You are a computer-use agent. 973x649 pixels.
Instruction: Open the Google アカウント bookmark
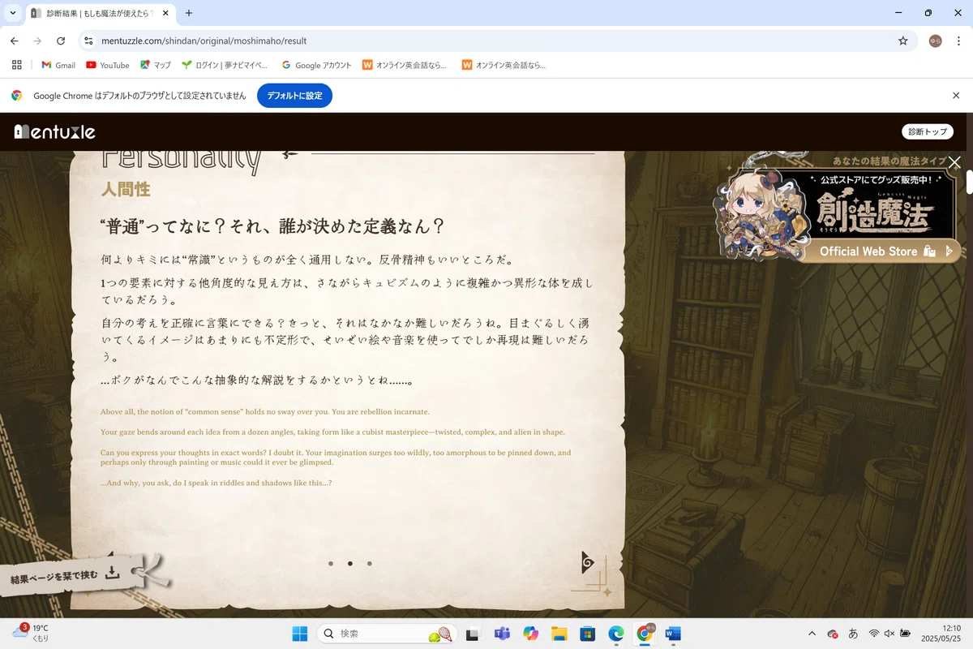(x=316, y=65)
